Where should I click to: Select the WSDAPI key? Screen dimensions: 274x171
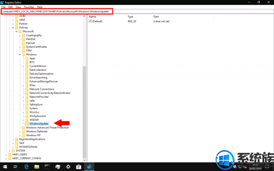click(34, 120)
